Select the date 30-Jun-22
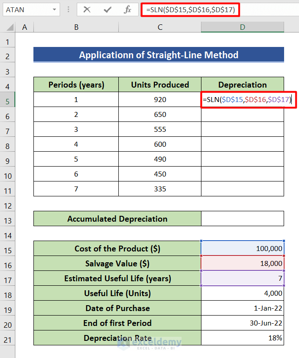299x358 pixels. 243,323
